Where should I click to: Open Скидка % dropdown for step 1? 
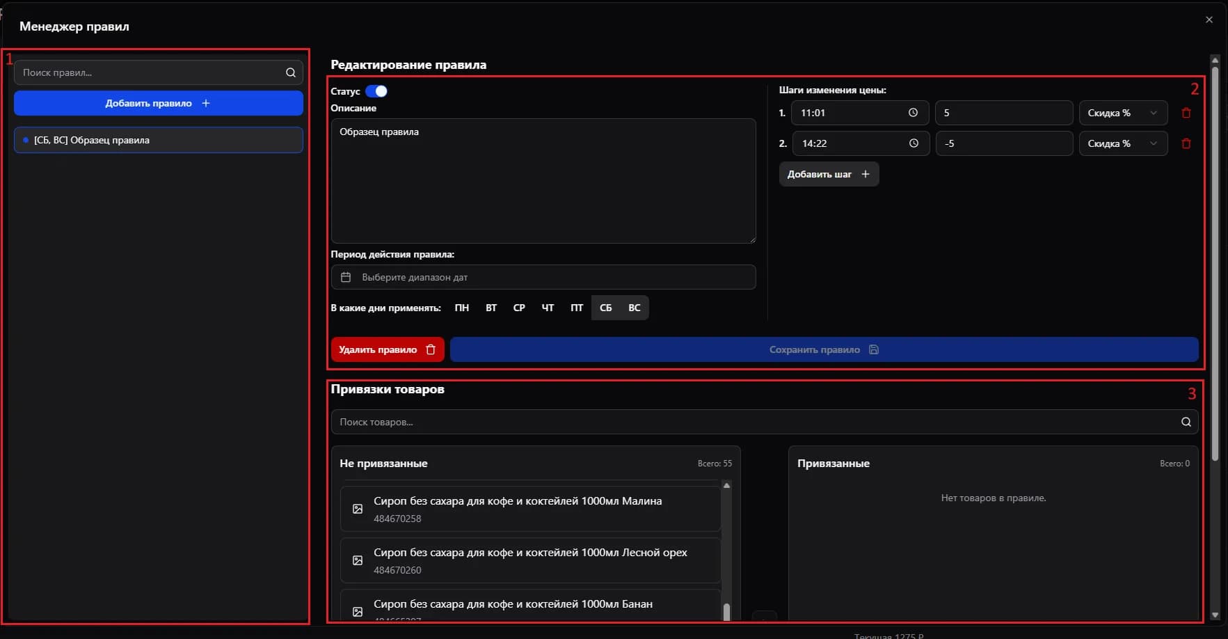1122,113
